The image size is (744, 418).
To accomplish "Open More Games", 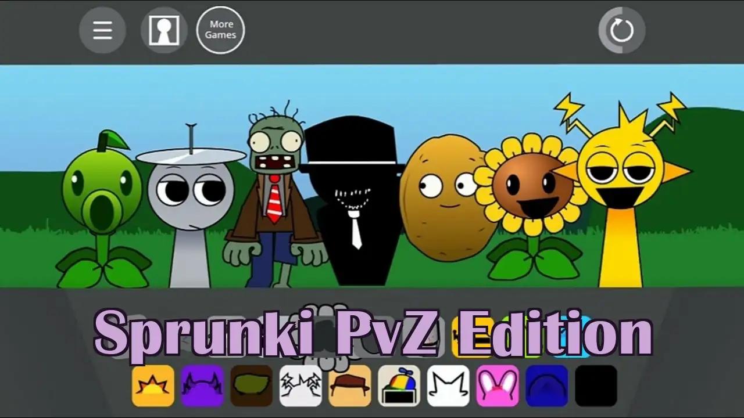I will click(x=220, y=30).
